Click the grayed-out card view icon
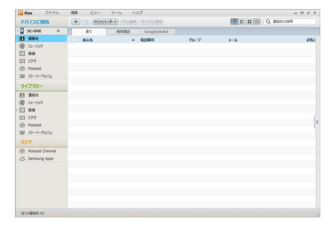This screenshot has width=336, height=227. point(257,22)
